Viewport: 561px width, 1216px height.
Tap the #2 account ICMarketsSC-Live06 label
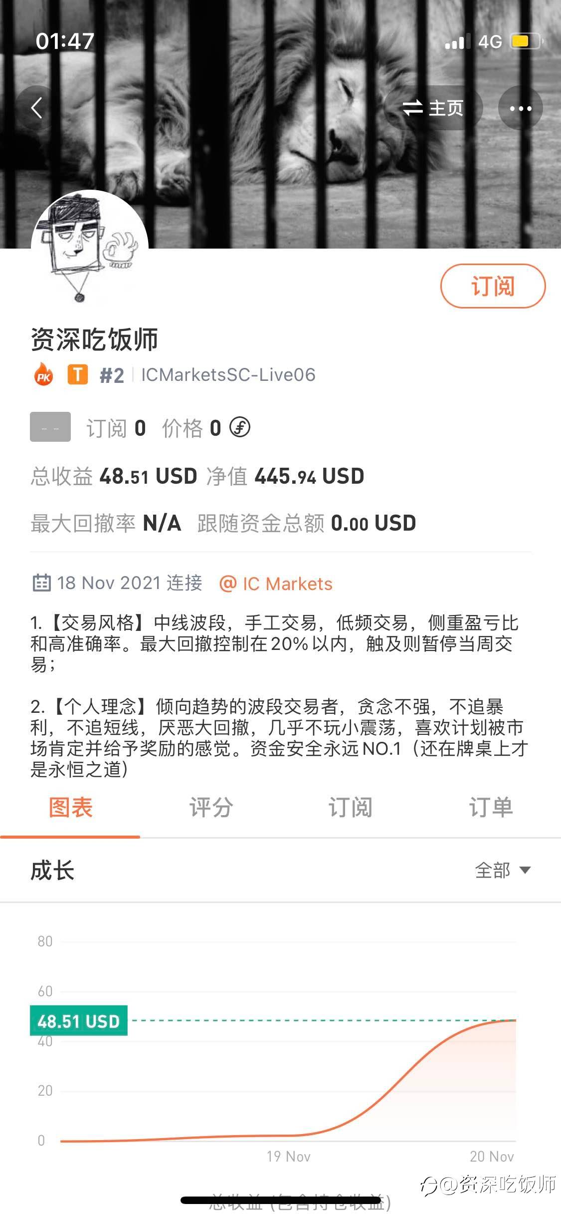click(207, 375)
